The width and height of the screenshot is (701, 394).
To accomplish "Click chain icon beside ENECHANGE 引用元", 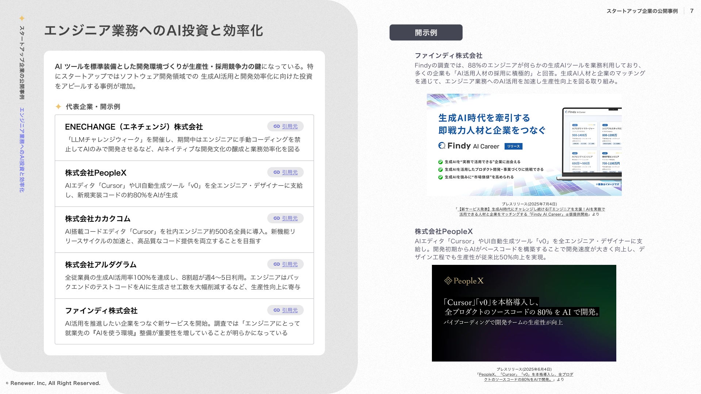I will 276,126.
